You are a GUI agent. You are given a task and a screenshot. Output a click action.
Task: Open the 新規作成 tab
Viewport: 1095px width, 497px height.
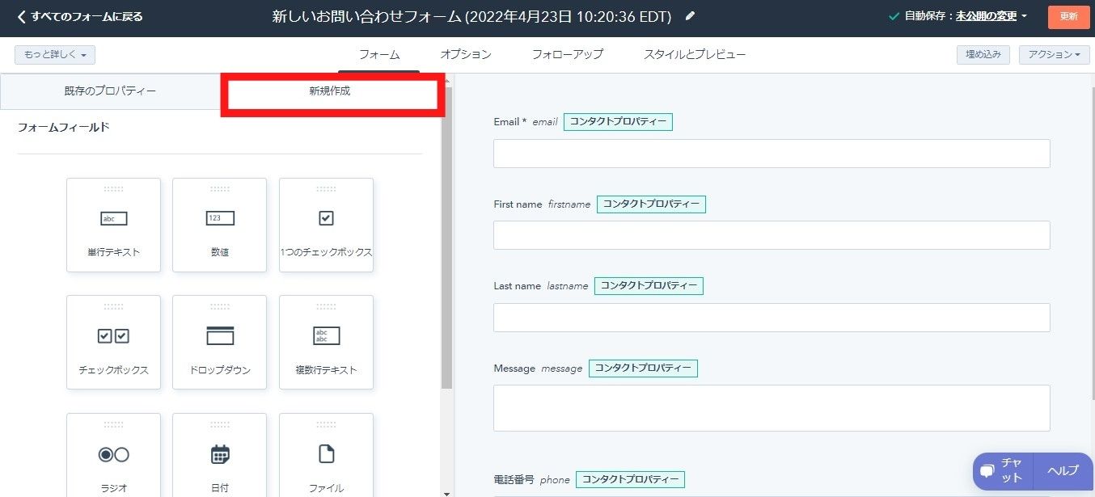[x=330, y=91]
